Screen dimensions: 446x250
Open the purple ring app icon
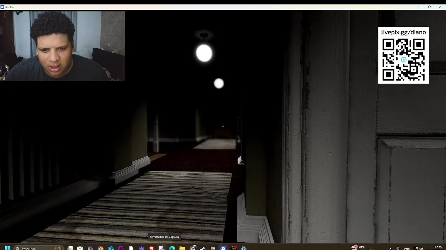click(121, 248)
